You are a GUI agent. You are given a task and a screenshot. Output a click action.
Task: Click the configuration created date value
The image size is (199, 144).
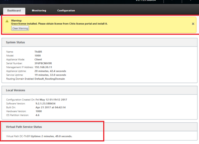point(51,100)
